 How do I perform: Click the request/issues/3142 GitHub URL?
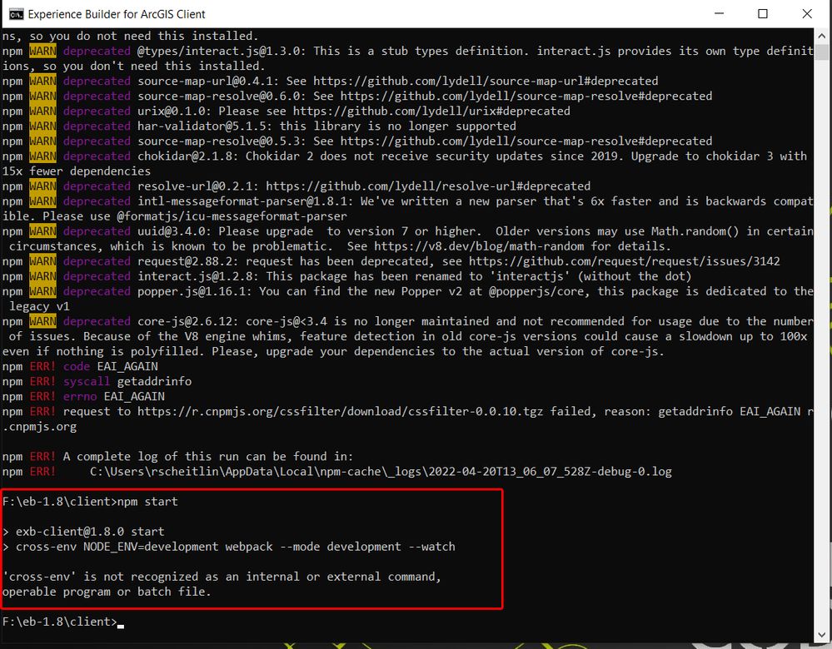[625, 261]
